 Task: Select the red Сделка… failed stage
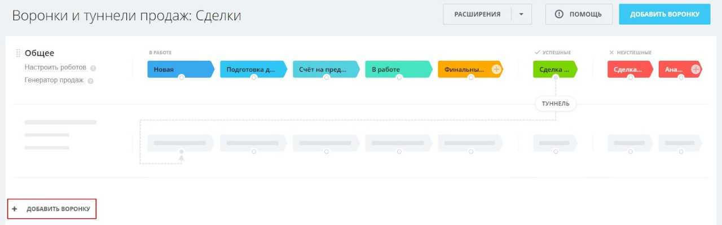631,69
